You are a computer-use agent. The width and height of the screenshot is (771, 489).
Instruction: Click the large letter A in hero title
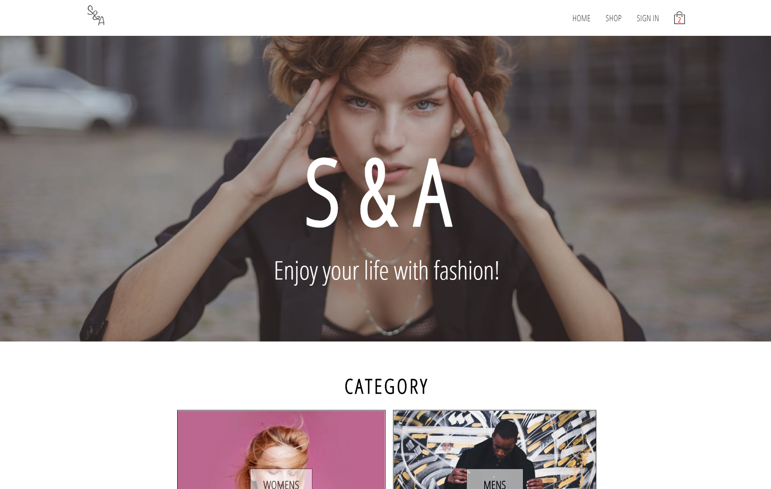click(x=433, y=192)
